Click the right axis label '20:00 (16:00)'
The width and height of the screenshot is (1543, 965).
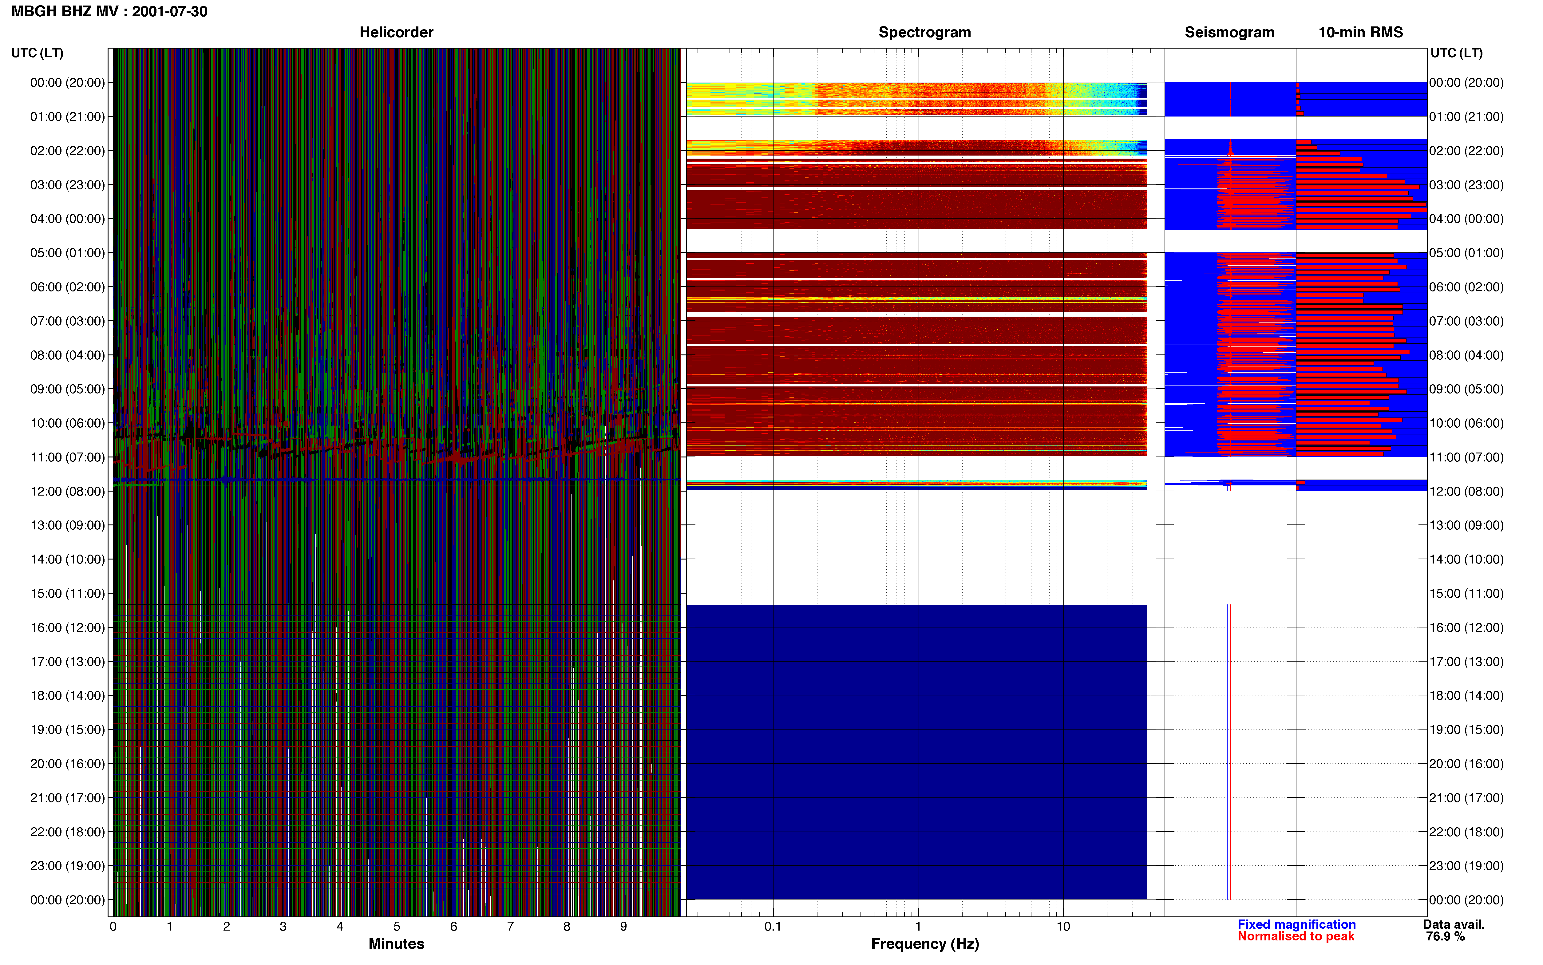pyautogui.click(x=1466, y=763)
